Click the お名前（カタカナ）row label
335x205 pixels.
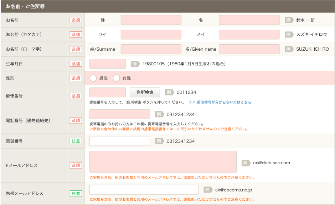pos(24,35)
